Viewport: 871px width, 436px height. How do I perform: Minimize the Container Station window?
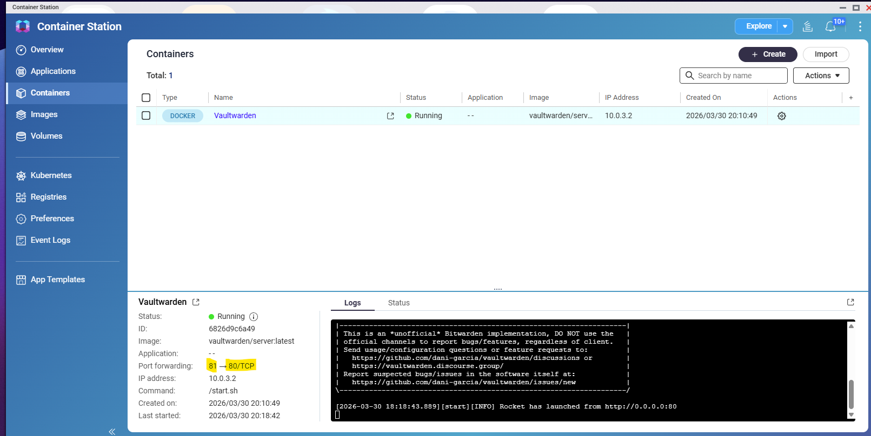pos(842,8)
